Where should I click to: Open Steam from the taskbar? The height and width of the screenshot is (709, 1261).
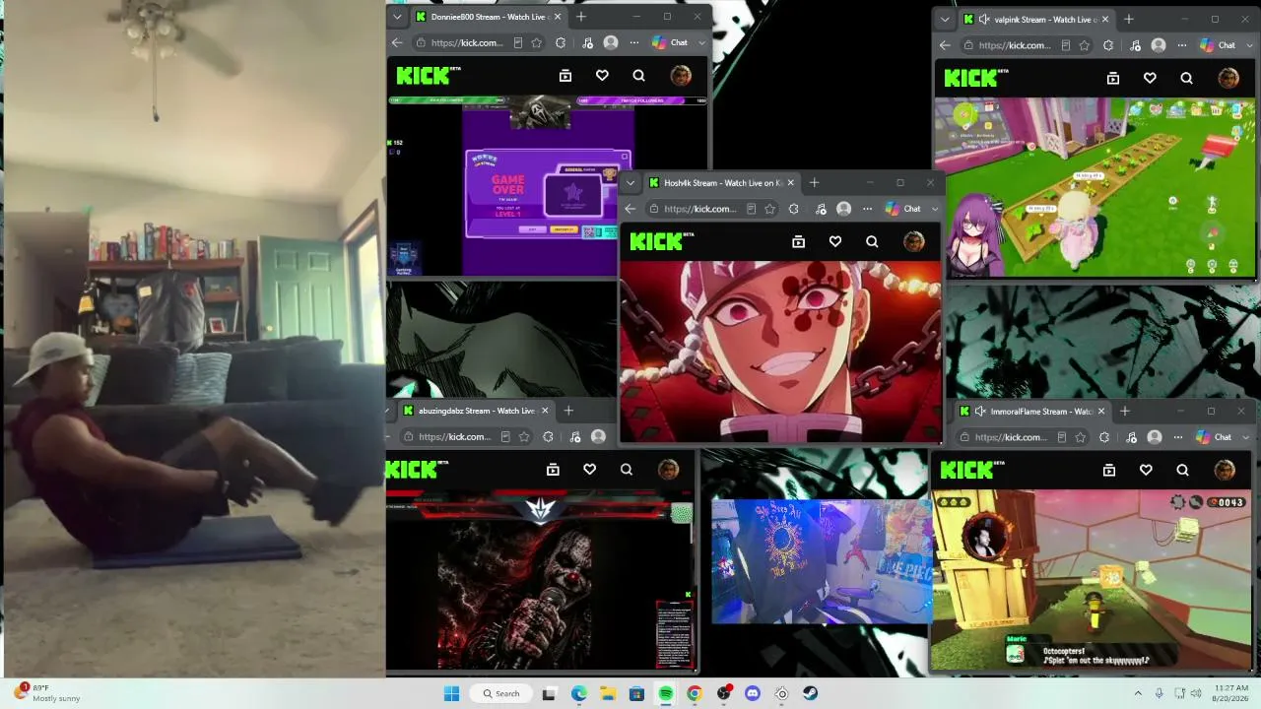[x=810, y=693]
